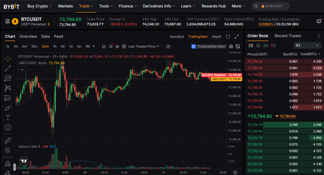This screenshot has width=324, height=175.
Task: Select the XABCD pattern tool
Action: [8, 88]
